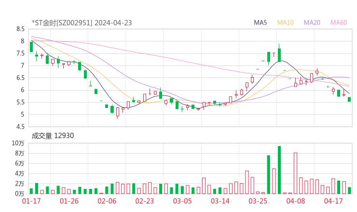
Task: Click the 2万 volume axis value
Action: tap(19, 184)
